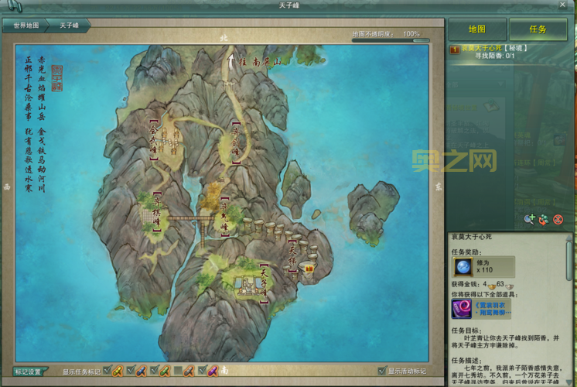Click the orange number 1 quest badge
This screenshot has height=387, width=577.
[x=455, y=50]
